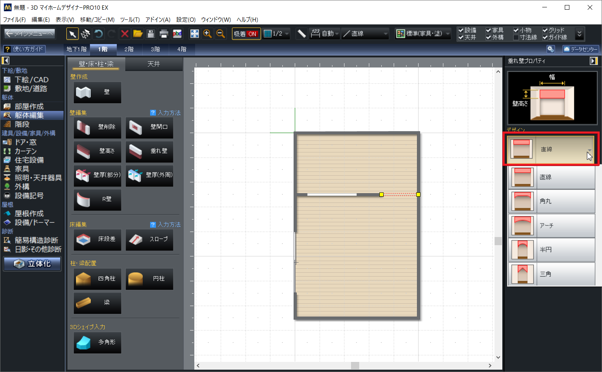Click the undo arrow icon in toolbar
Image resolution: width=602 pixels, height=372 pixels.
(99, 34)
